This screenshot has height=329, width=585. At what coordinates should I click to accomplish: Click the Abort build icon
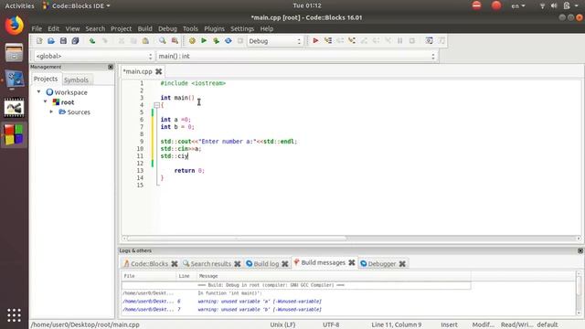pos(240,41)
